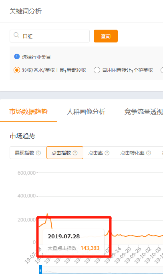Click the search magnifier icon

[x=16, y=35]
